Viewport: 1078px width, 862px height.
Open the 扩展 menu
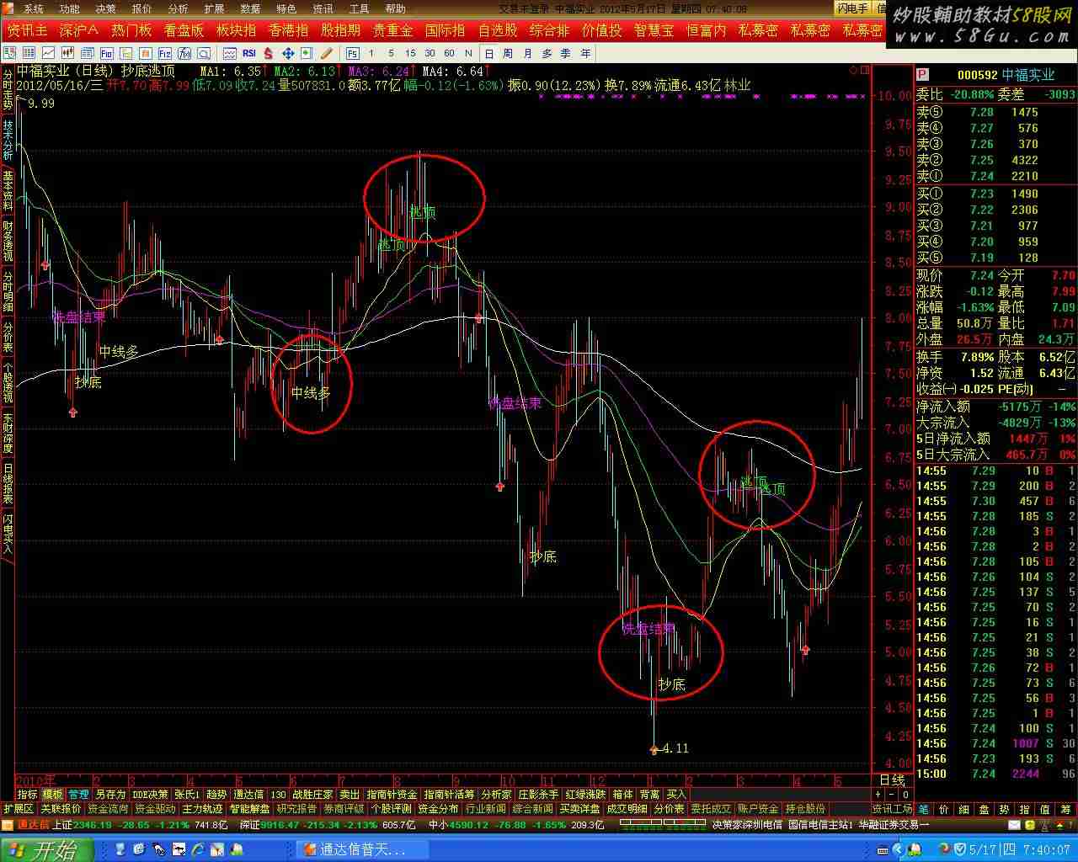click(x=214, y=8)
